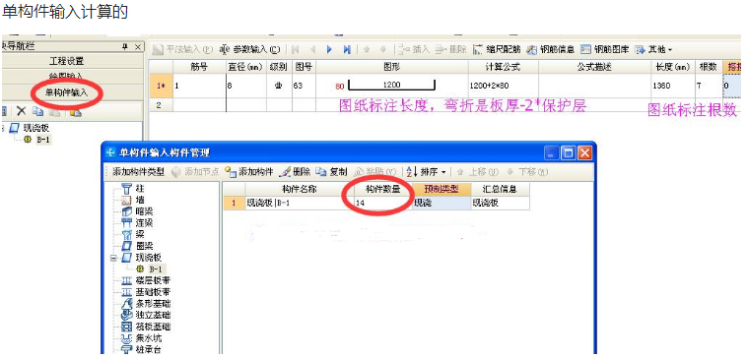
Task: Click the 根数 column header
Action: coord(709,67)
